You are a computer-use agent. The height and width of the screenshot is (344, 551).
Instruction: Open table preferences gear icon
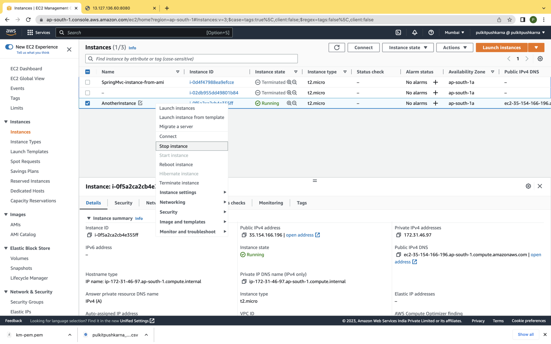click(540, 59)
